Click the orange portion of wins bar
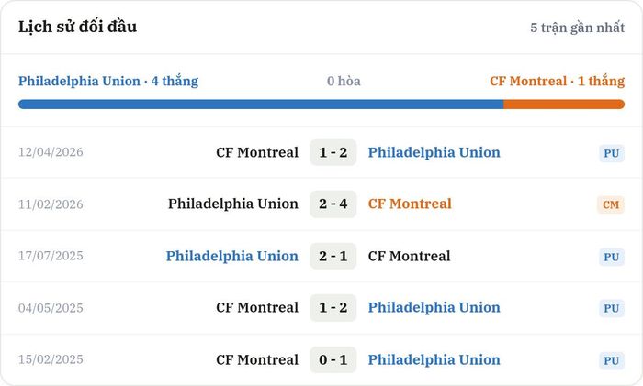Screen dimensions: 643x386 (x=564, y=104)
